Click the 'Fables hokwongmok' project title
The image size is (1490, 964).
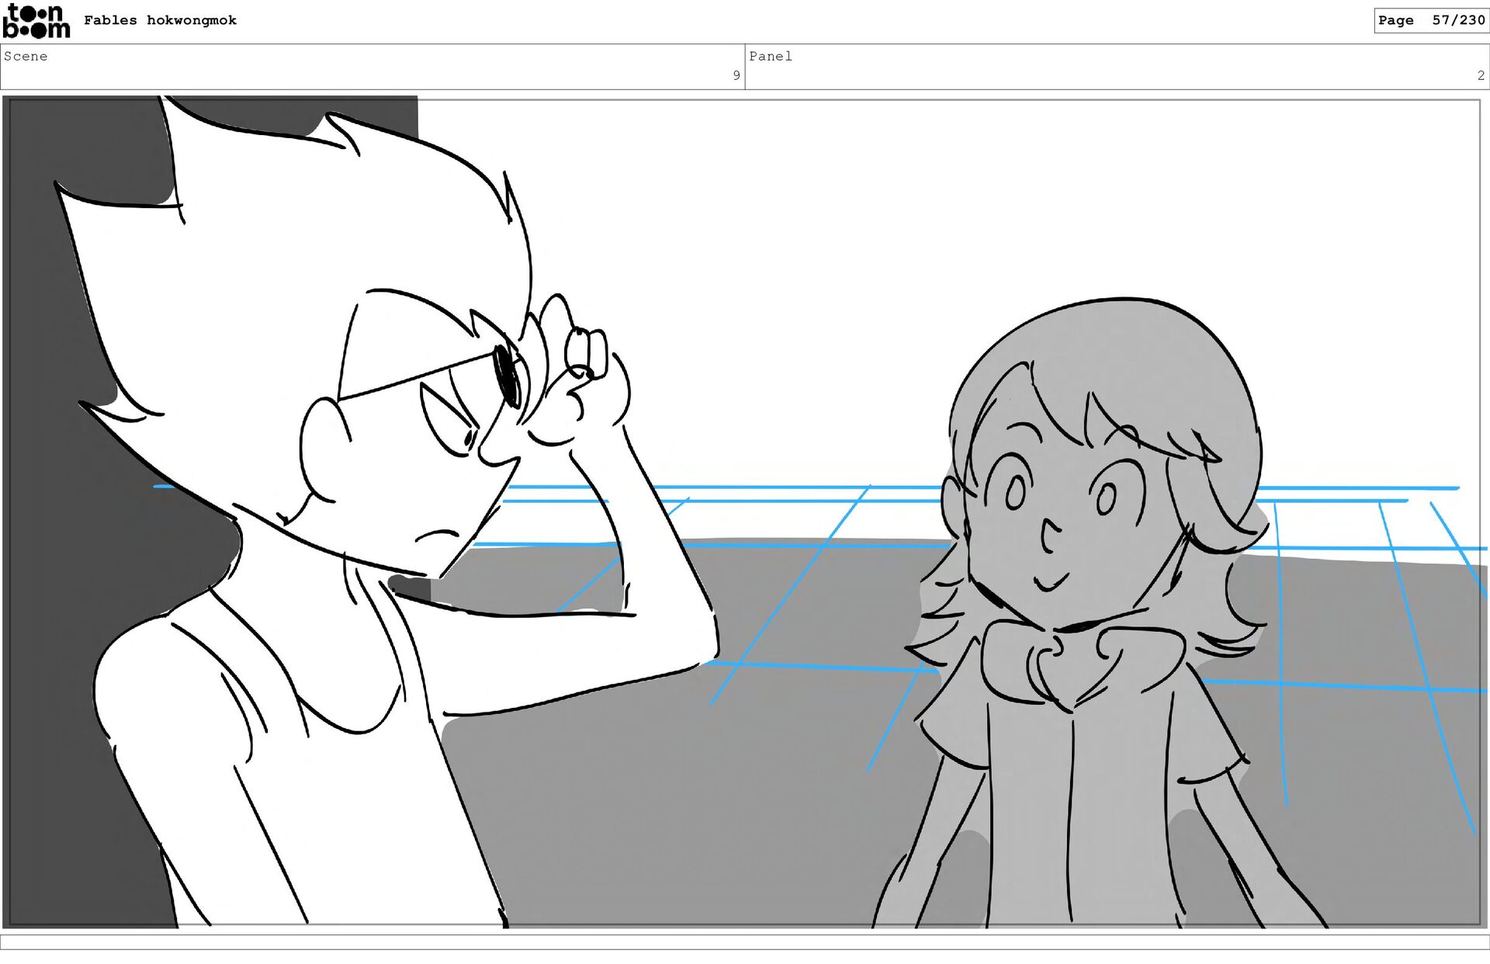click(160, 20)
